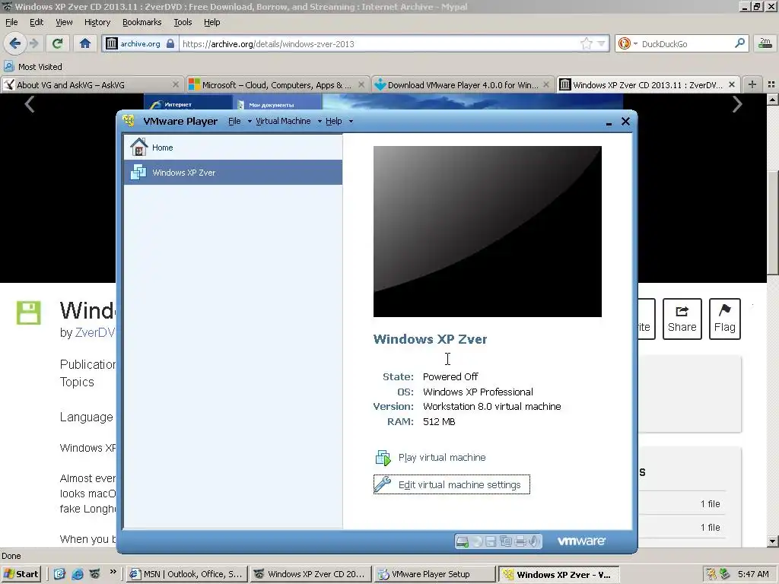The image size is (779, 584).
Task: Click the archive.org previous image arrow
Action: pyautogui.click(x=30, y=103)
